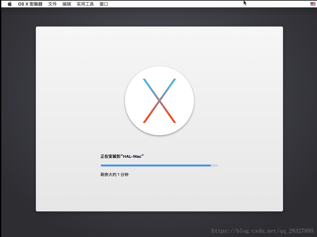Click the text 正在安装到“HAL-Mac”

pos(122,156)
